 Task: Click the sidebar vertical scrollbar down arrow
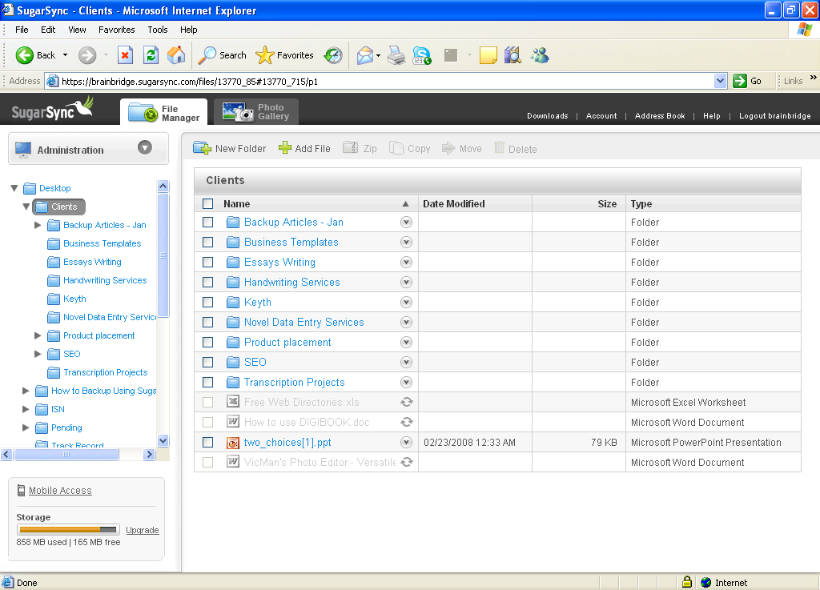click(x=163, y=441)
